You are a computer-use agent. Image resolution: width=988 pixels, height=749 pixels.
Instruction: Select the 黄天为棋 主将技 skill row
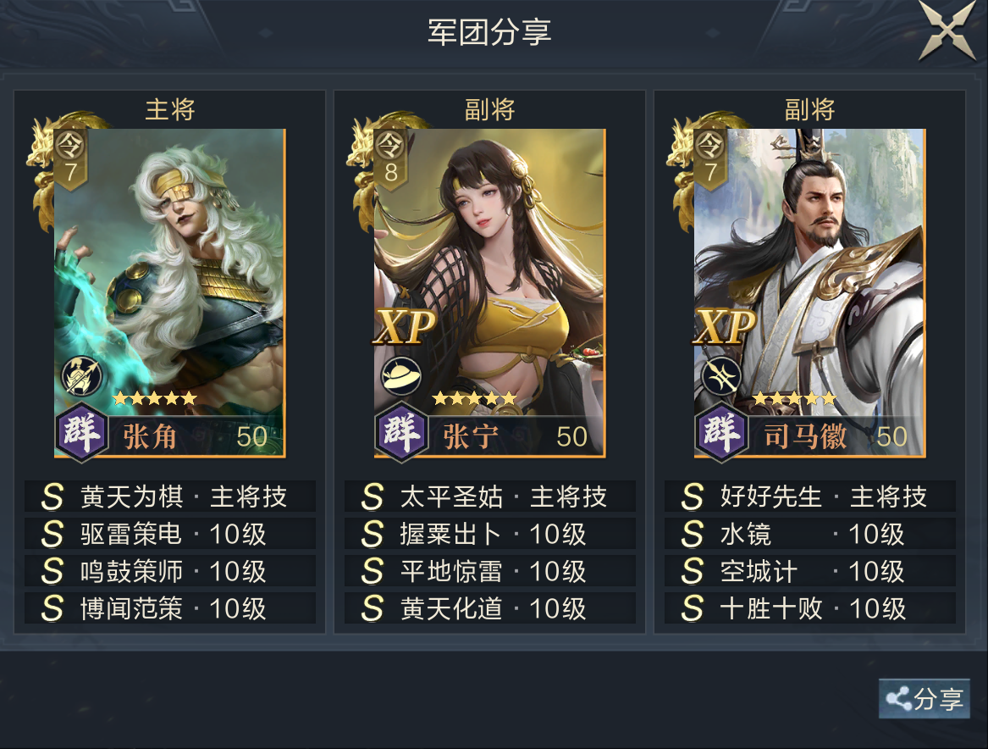pos(170,497)
